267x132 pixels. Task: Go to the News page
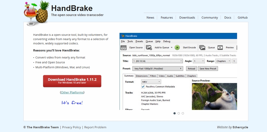(151, 18)
